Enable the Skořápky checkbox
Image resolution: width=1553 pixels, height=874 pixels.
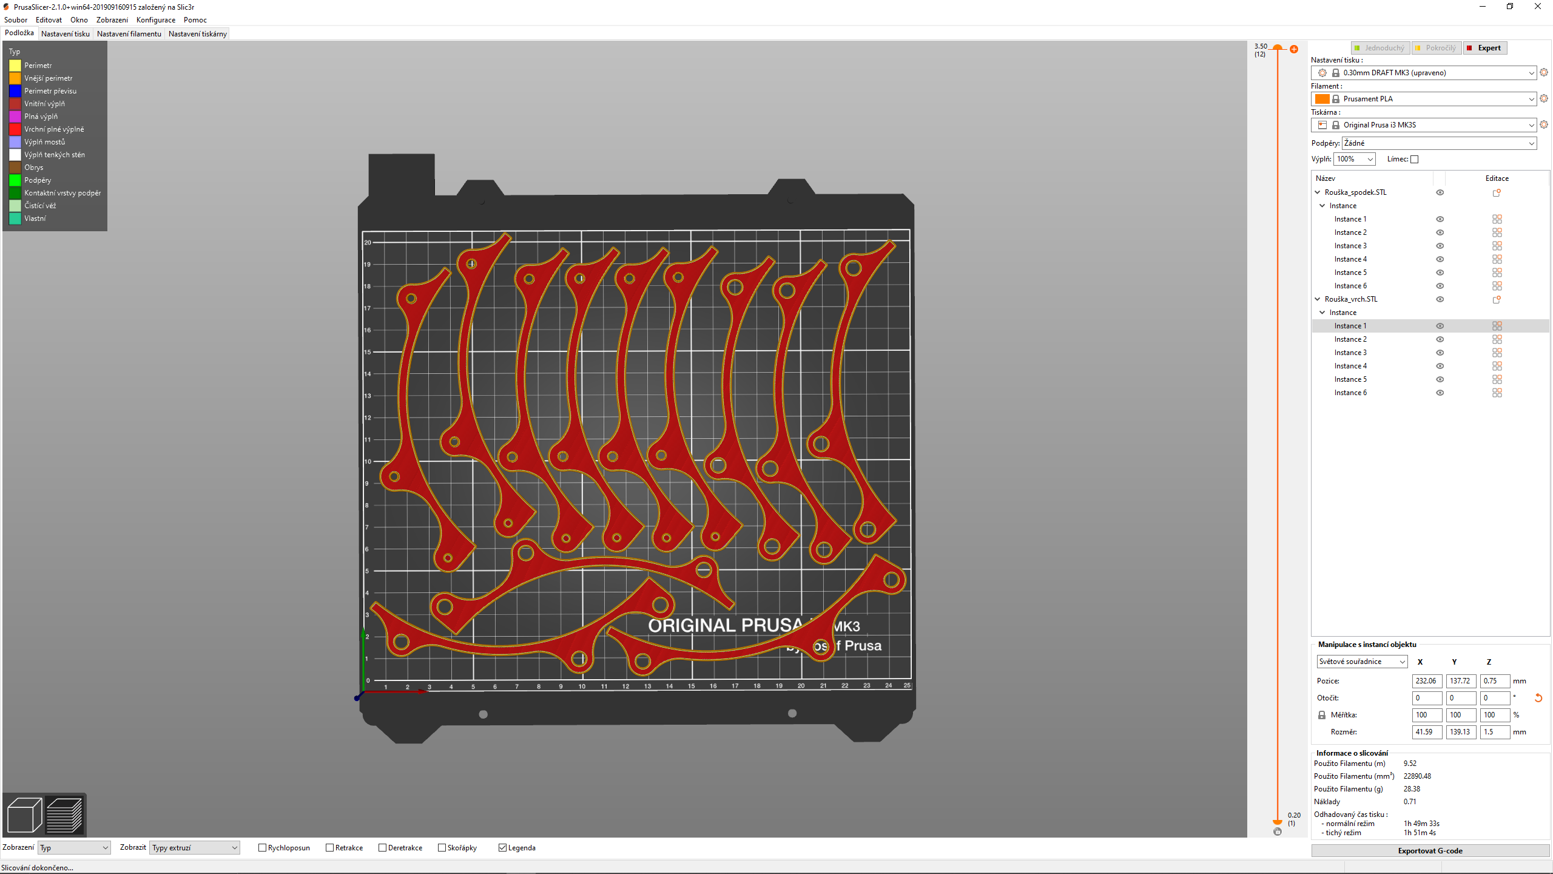pyautogui.click(x=442, y=848)
